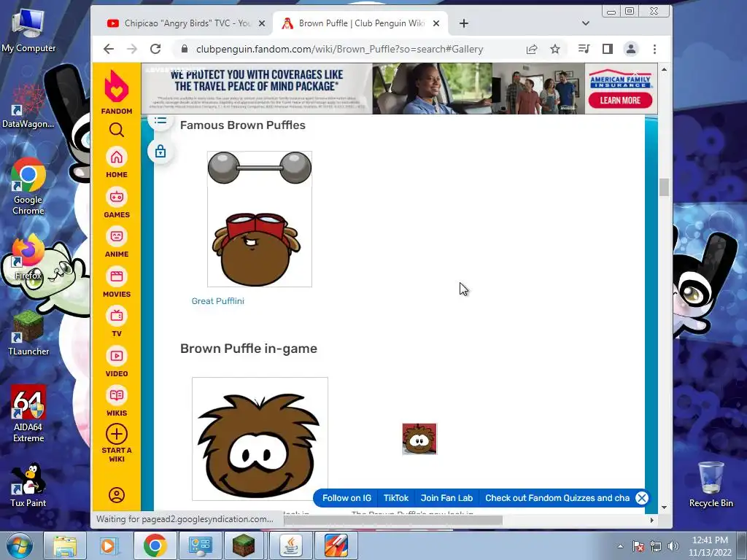Screen dimensions: 747x560
Task: Open the small Brown Puffle thumbnail
Action: click(419, 439)
